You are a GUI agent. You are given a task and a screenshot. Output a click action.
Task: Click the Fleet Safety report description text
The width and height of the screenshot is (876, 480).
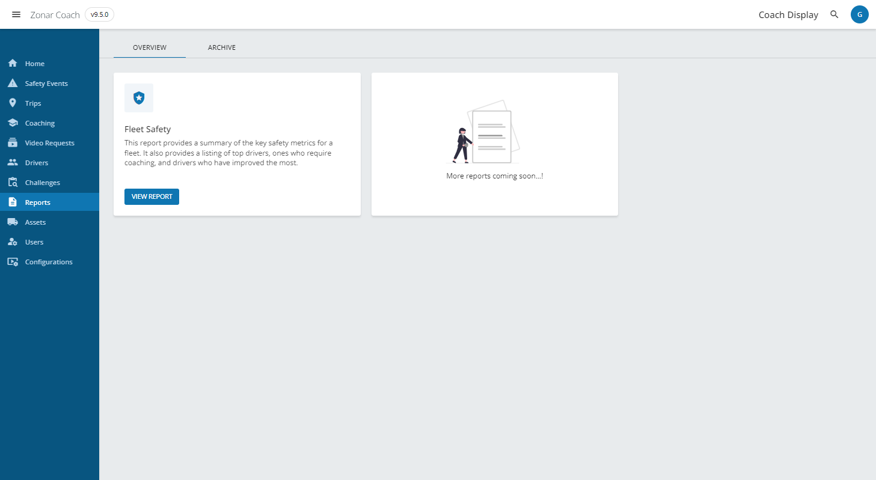coord(228,153)
